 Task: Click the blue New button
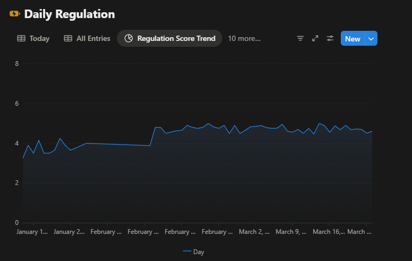[x=352, y=38]
